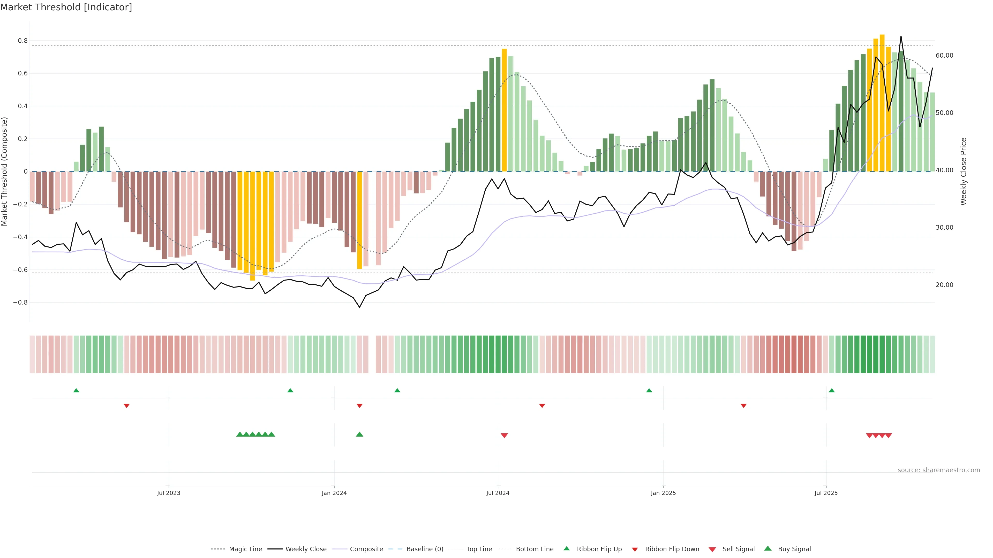Image resolution: width=993 pixels, height=558 pixels.
Task: Click the Sell Signal legend triangle
Action: tap(712, 549)
